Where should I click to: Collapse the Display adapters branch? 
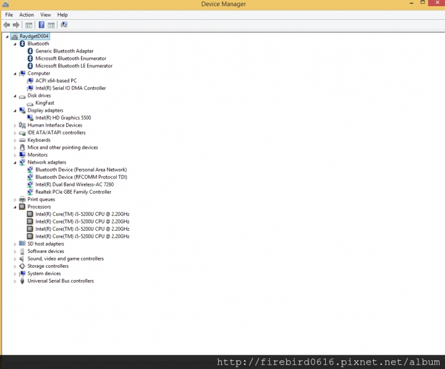(15, 111)
